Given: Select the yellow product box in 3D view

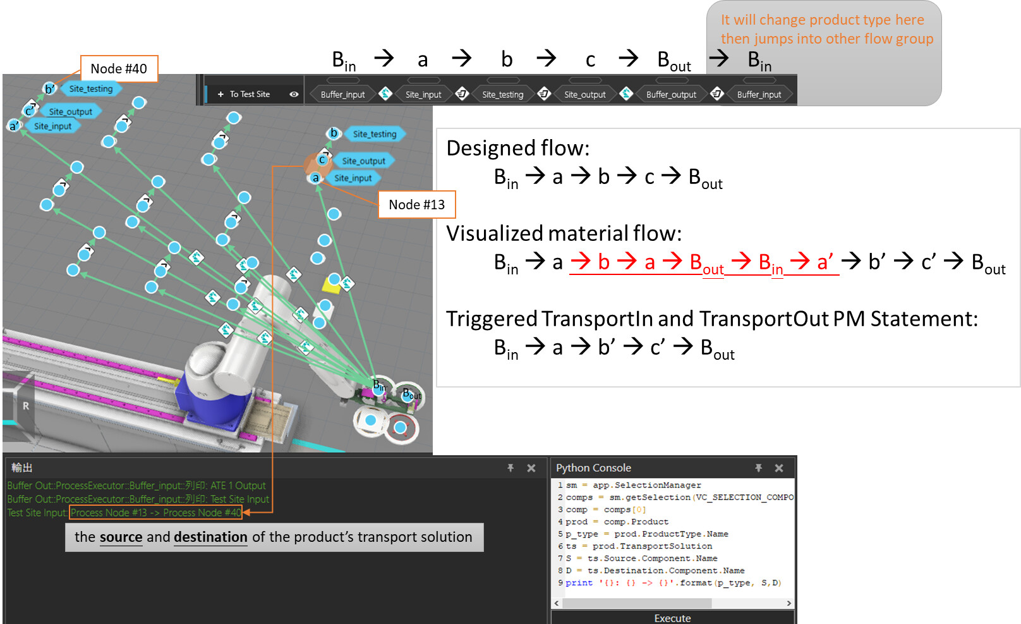Looking at the screenshot, I should pos(330,284).
